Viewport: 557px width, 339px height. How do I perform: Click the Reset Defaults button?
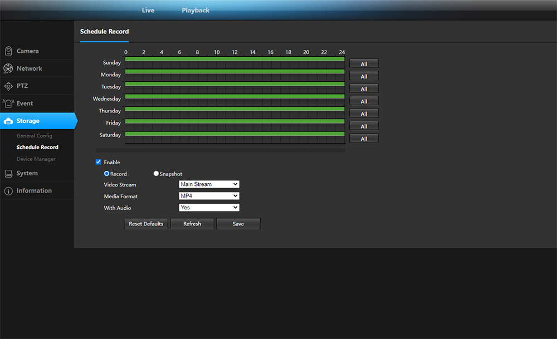click(x=146, y=224)
